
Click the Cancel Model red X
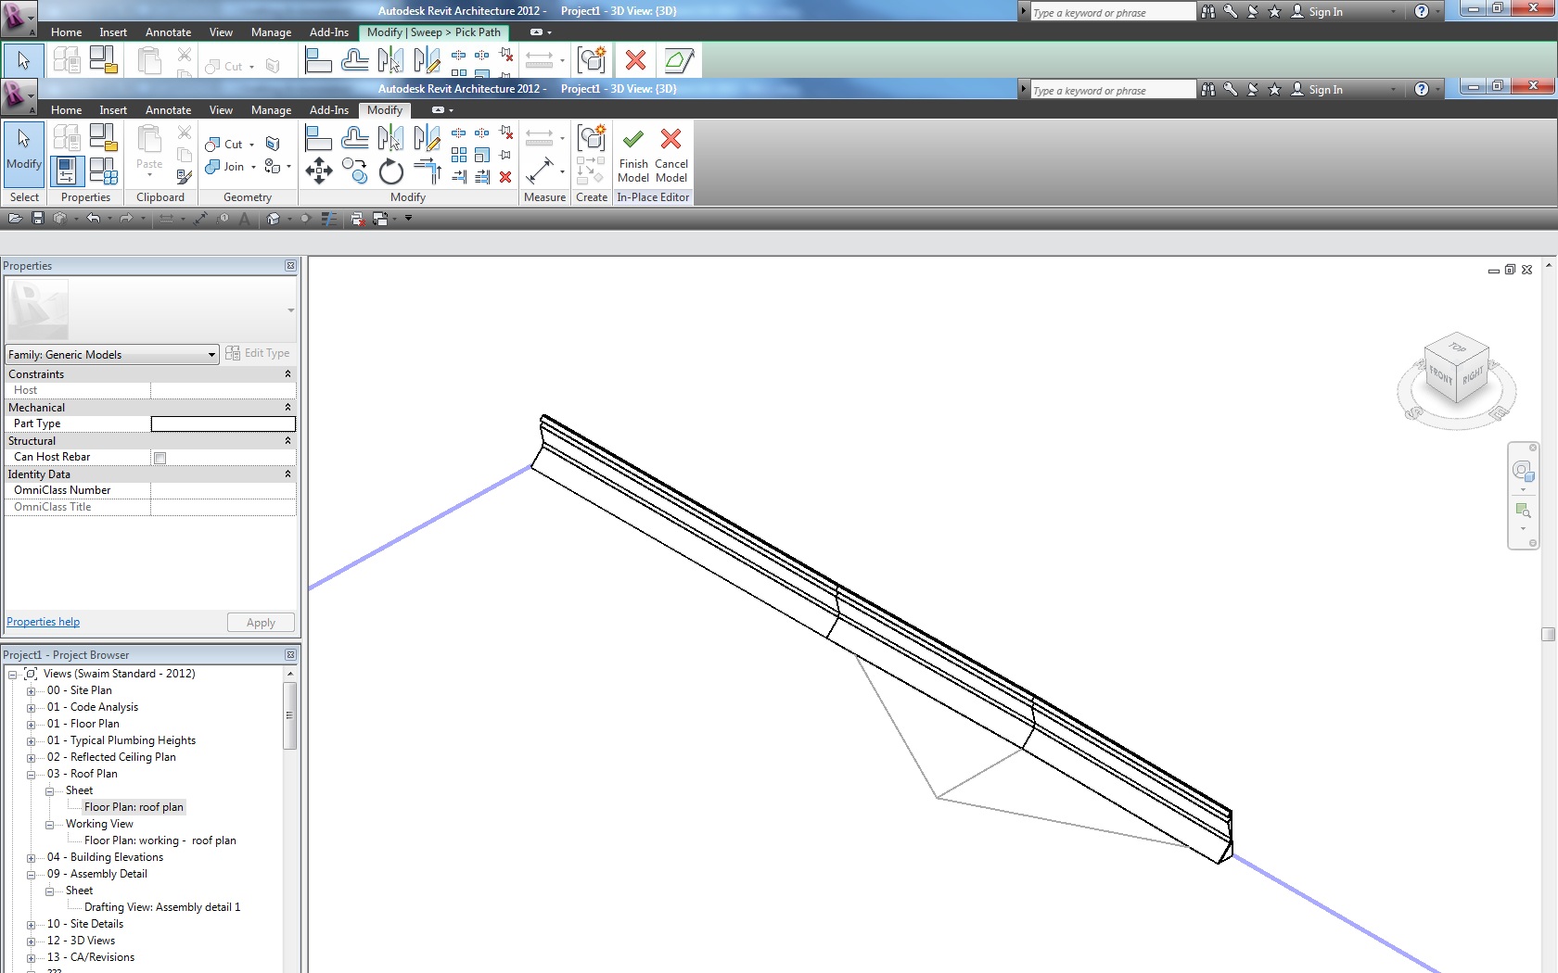click(670, 139)
